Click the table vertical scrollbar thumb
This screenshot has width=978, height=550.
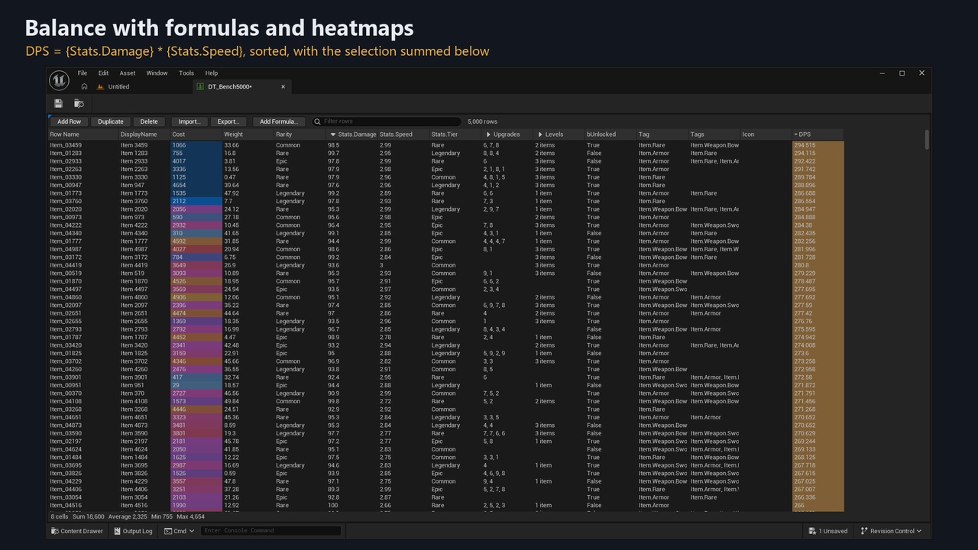[x=927, y=140]
